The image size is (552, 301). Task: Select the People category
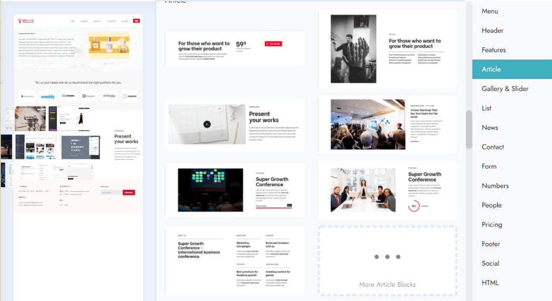(x=492, y=205)
